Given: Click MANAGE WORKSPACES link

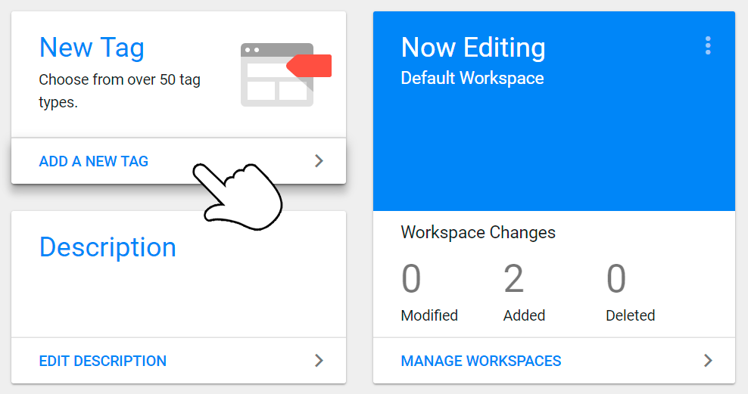Looking at the screenshot, I should (x=481, y=361).
